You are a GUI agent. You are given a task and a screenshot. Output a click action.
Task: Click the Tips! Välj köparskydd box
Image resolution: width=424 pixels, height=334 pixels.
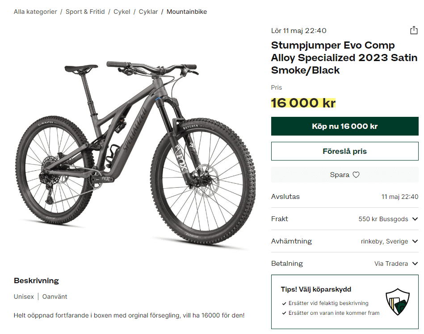click(331, 302)
